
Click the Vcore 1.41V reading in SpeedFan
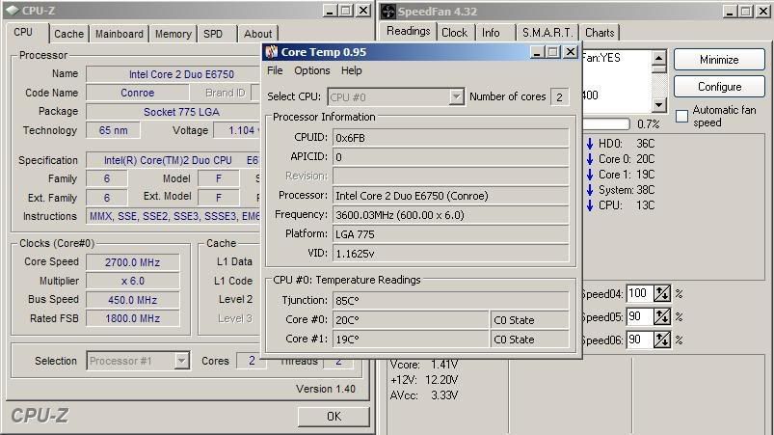pos(424,365)
